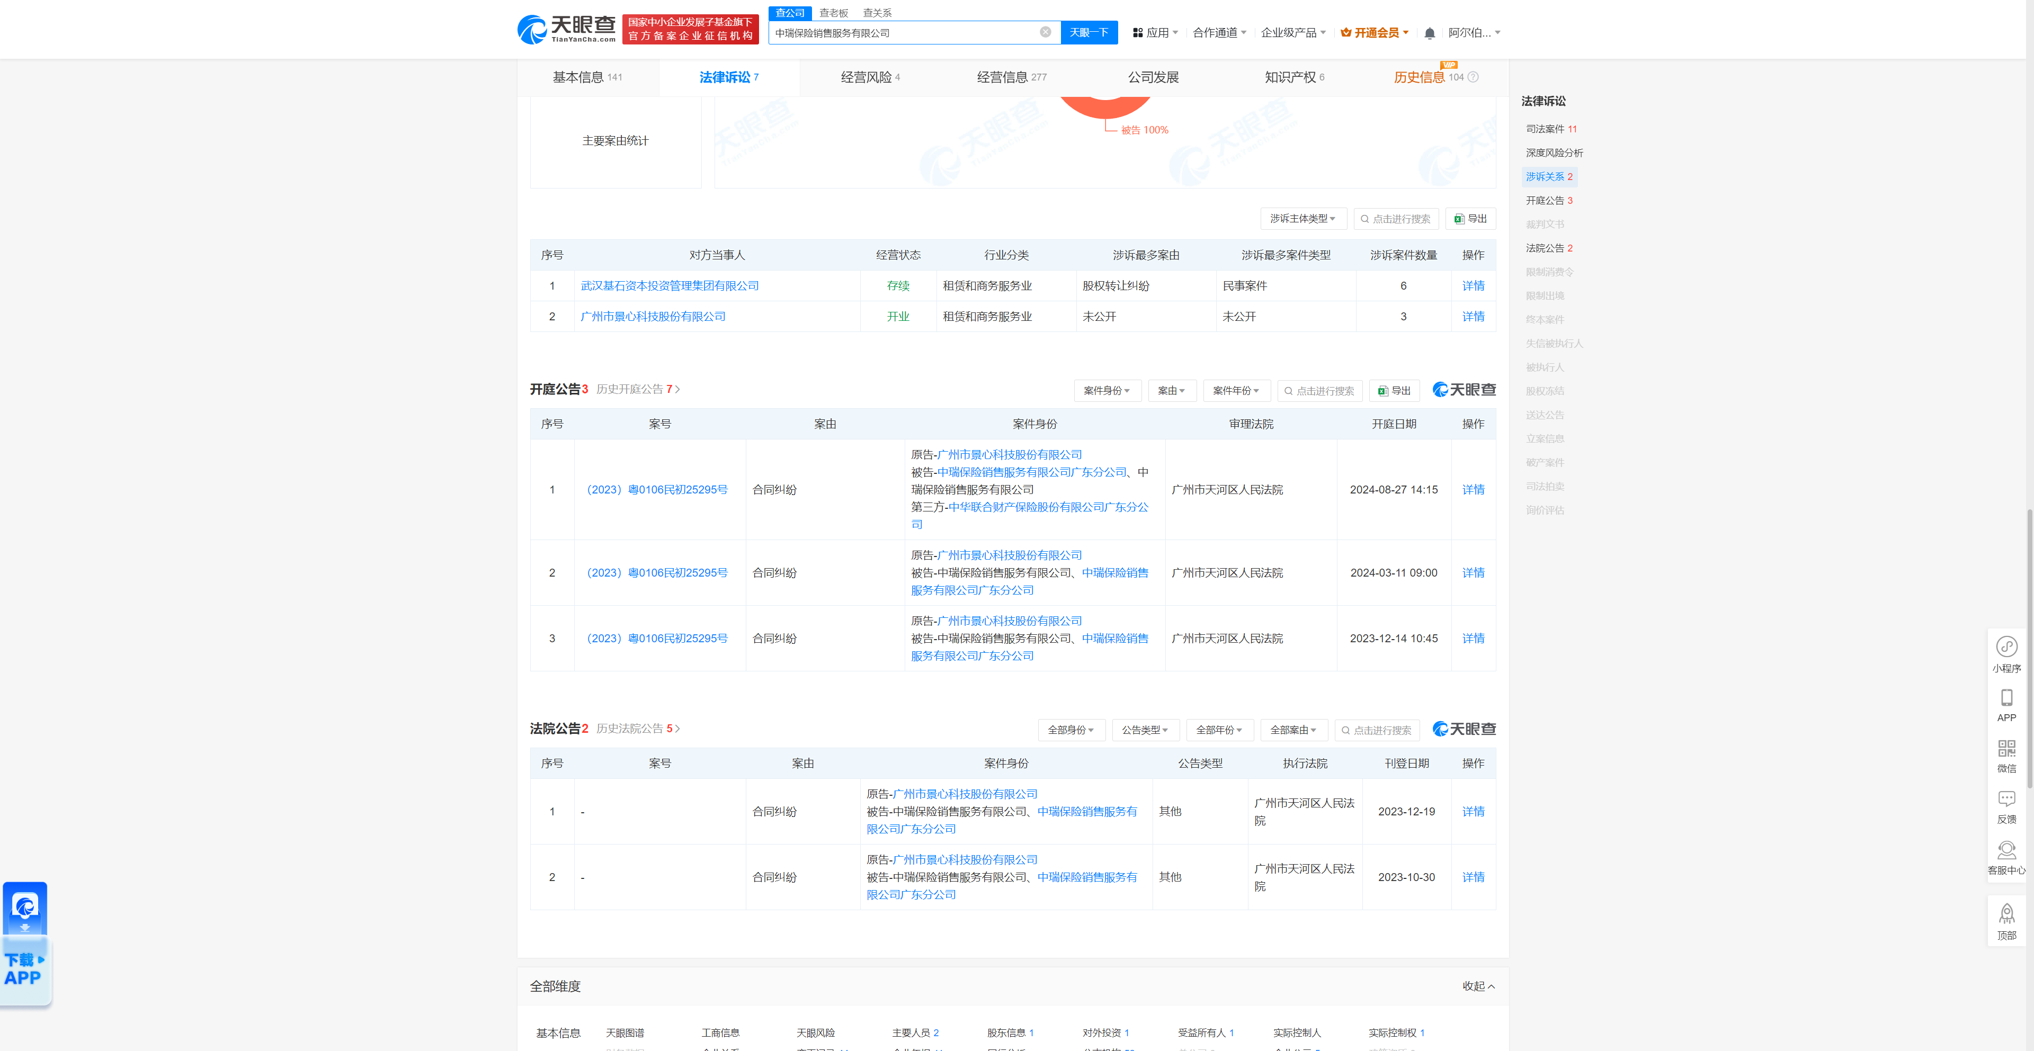Clear the search box with X icon
Image resolution: width=2034 pixels, height=1051 pixels.
coord(1045,32)
